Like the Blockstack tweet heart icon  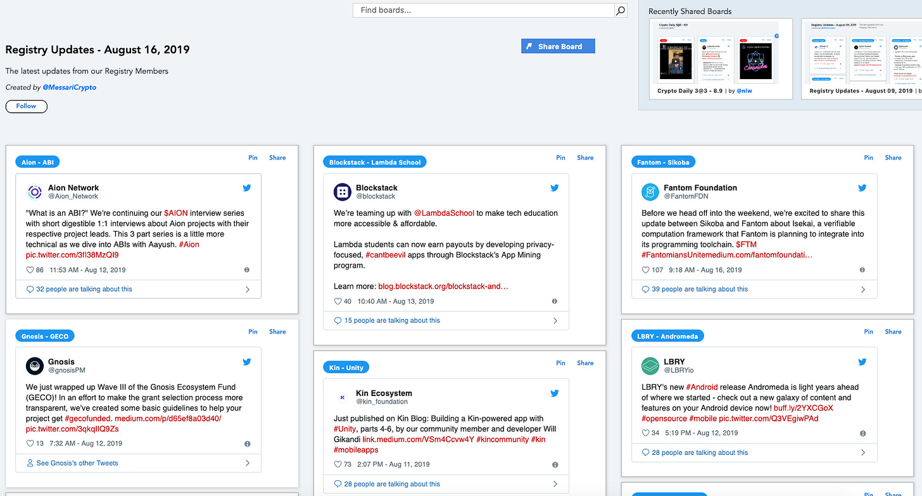(338, 301)
